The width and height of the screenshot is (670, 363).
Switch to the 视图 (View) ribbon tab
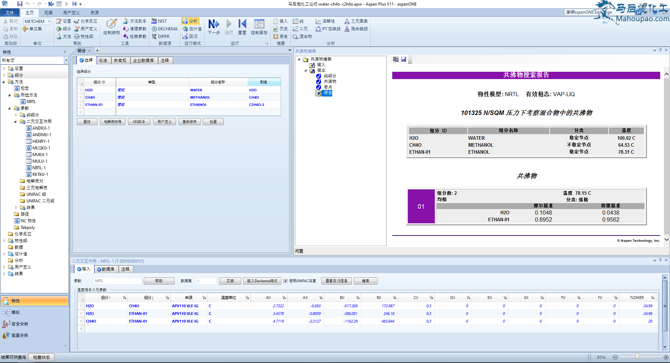pos(49,13)
